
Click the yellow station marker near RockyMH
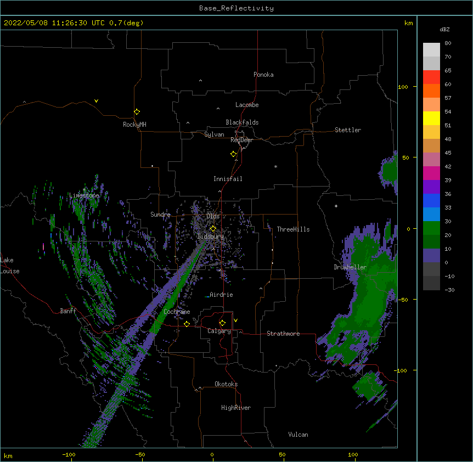point(137,112)
